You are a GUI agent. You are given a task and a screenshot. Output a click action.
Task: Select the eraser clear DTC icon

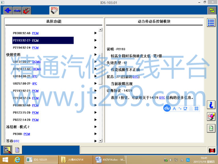211,117
